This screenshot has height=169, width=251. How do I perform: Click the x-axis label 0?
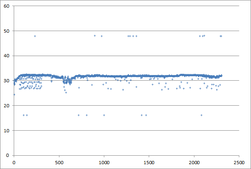[14, 163]
